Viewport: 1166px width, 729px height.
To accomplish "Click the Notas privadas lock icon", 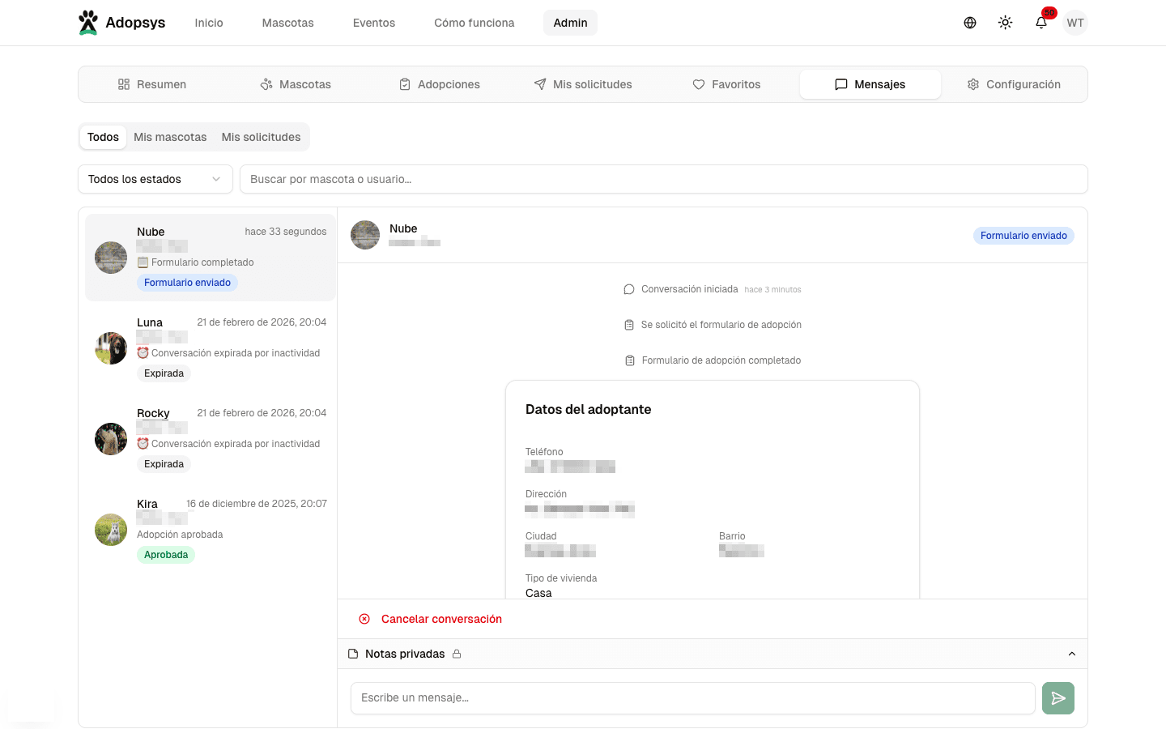I will [x=457, y=654].
